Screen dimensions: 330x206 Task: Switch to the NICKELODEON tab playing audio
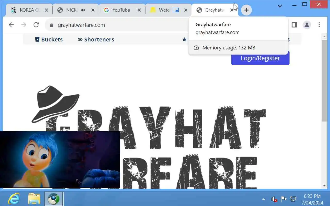coord(72,10)
